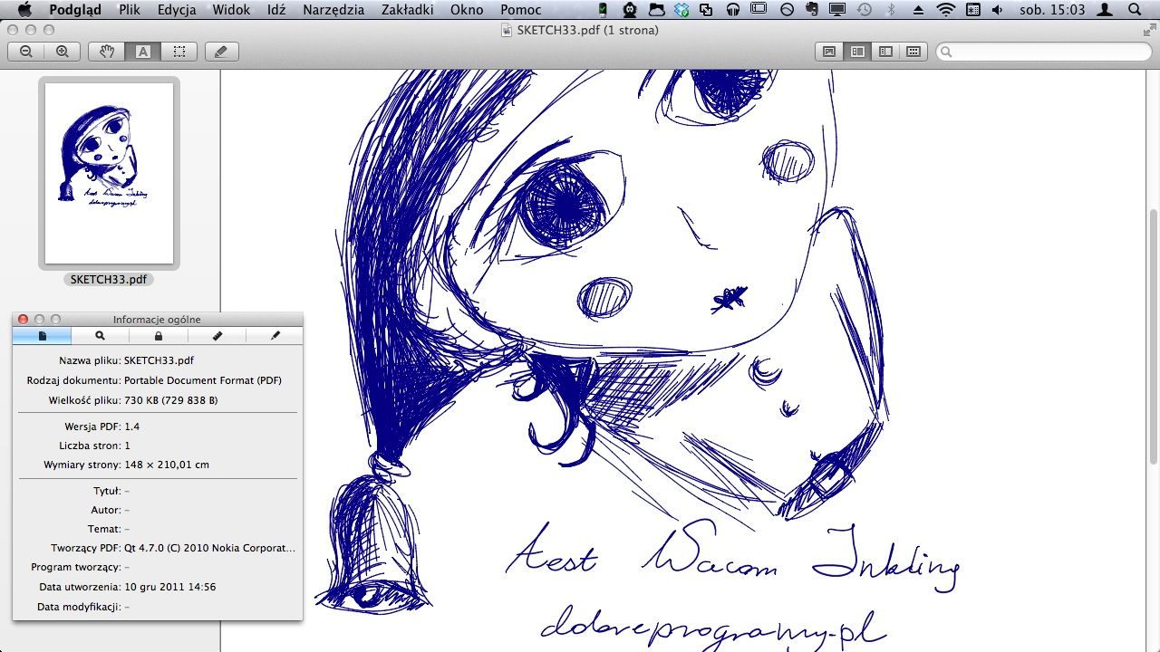The height and width of the screenshot is (652, 1160).
Task: Click the cloud folder menu bar icon
Action: click(656, 10)
